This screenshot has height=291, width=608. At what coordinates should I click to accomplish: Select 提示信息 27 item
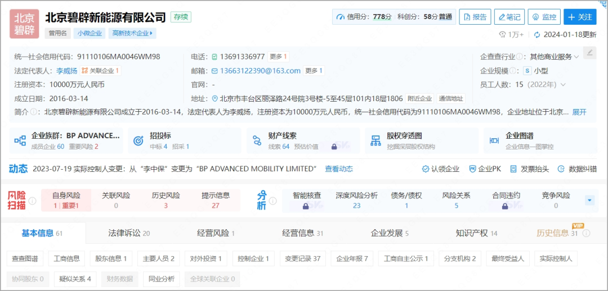click(216, 201)
